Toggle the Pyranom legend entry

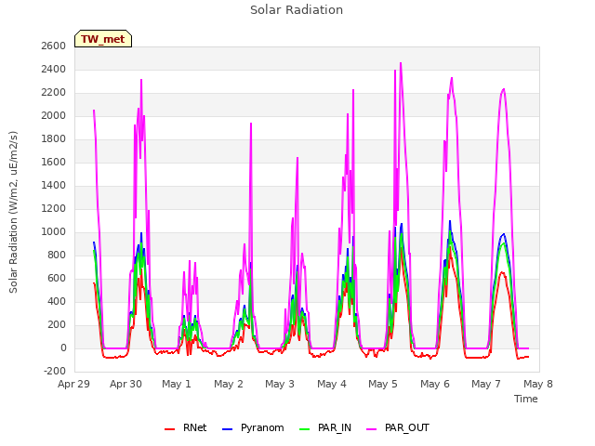(x=253, y=427)
